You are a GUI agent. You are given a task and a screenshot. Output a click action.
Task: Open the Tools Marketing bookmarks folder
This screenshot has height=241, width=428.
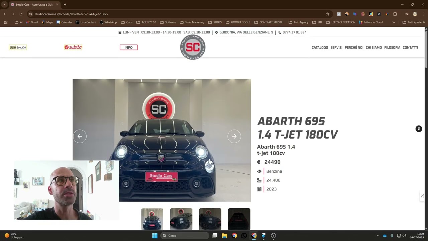[x=192, y=22]
